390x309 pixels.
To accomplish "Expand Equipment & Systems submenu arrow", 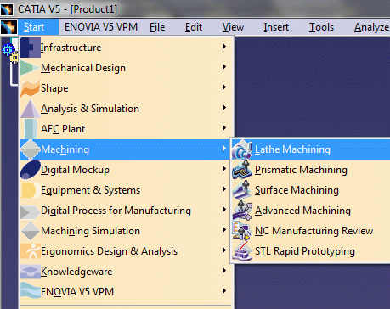I will 224,188.
